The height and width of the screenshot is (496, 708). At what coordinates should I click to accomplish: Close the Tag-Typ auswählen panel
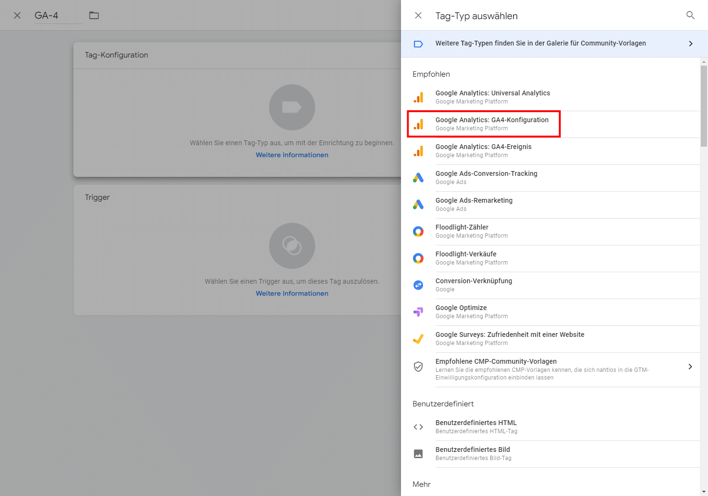tap(418, 15)
